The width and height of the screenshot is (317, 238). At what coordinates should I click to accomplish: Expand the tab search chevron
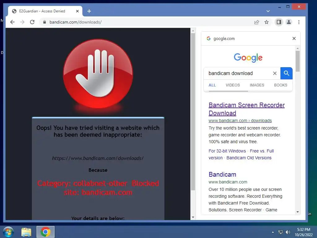click(x=268, y=11)
